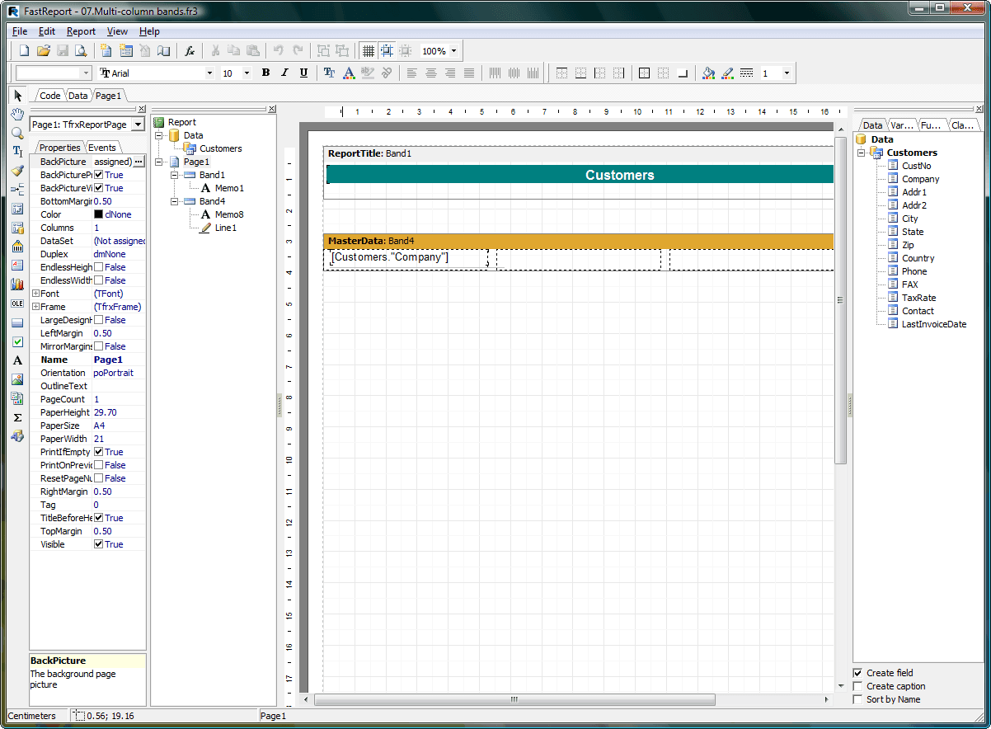
Task: Switch to the Events tab
Action: click(102, 148)
